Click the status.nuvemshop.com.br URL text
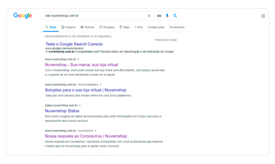 tap(61, 105)
